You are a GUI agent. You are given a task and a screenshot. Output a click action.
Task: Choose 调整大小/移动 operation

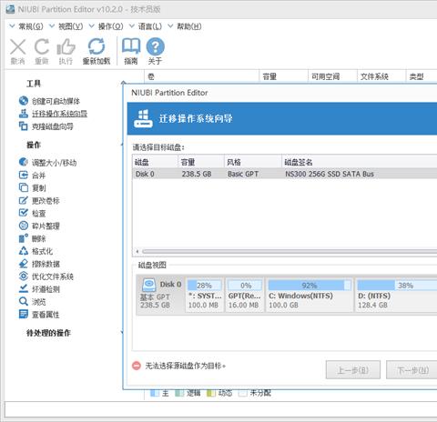point(54,163)
